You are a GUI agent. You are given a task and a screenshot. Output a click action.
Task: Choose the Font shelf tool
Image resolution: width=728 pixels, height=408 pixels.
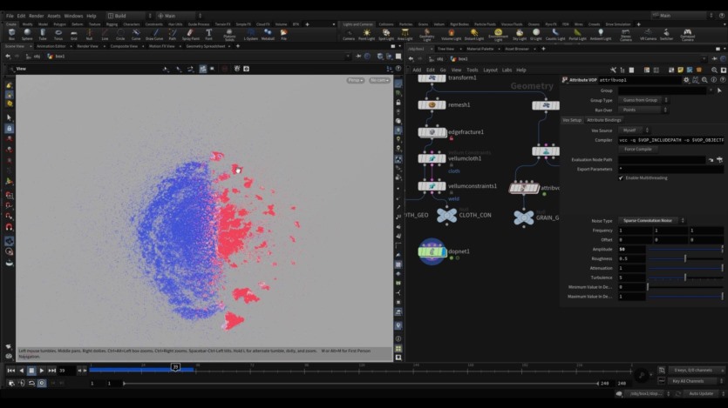pyautogui.click(x=209, y=34)
